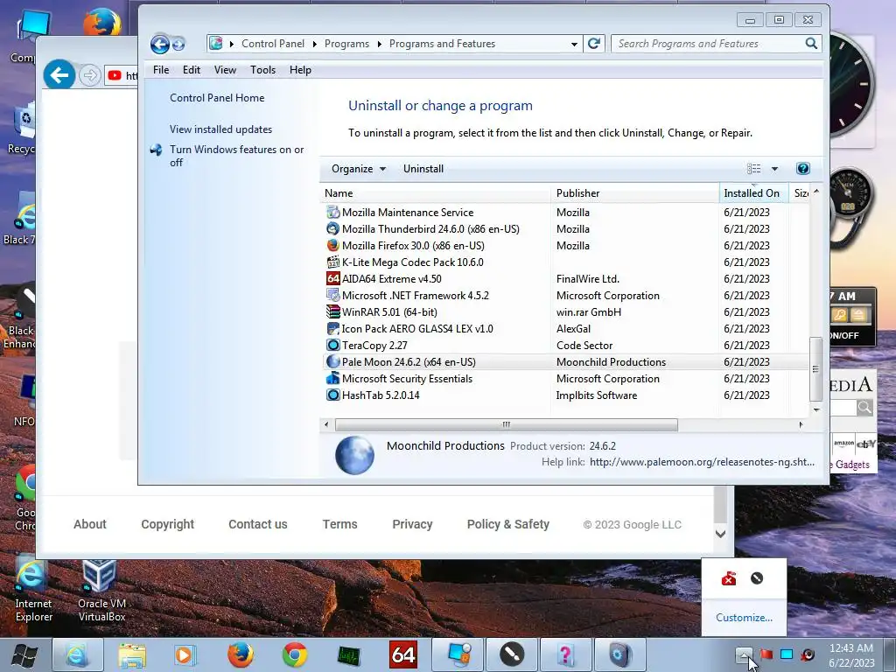The height and width of the screenshot is (672, 896).
Task: Open the view options dropdown arrow
Action: click(x=775, y=169)
